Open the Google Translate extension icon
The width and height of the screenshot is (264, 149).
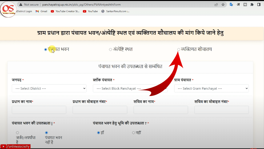[231, 5]
